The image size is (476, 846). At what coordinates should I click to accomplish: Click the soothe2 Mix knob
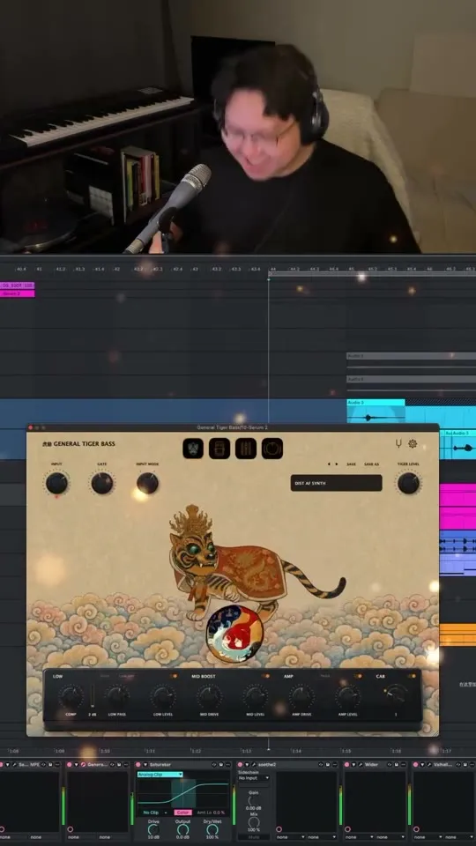pos(254,823)
